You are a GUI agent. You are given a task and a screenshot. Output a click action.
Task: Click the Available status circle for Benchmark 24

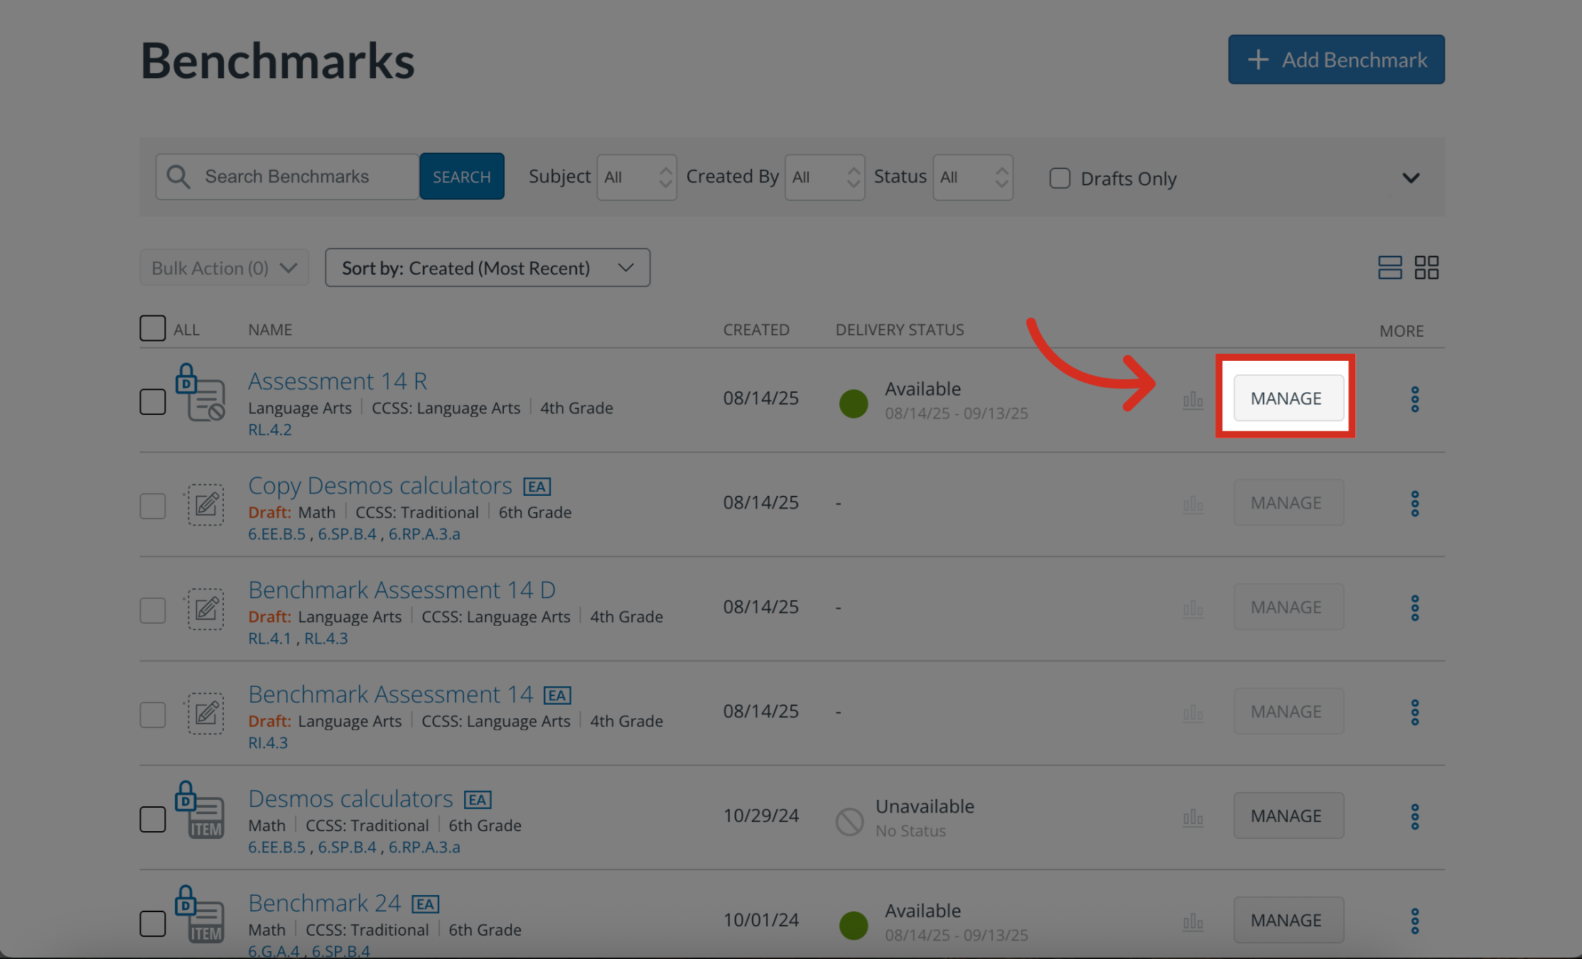pyautogui.click(x=853, y=925)
